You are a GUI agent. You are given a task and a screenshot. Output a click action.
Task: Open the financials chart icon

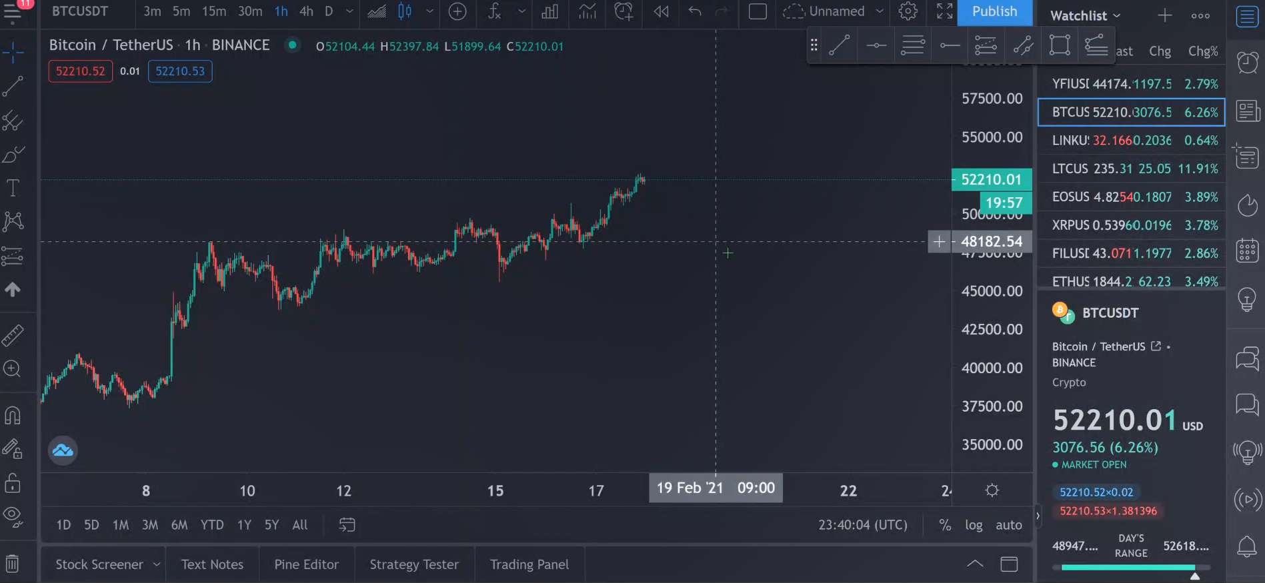pos(587,11)
